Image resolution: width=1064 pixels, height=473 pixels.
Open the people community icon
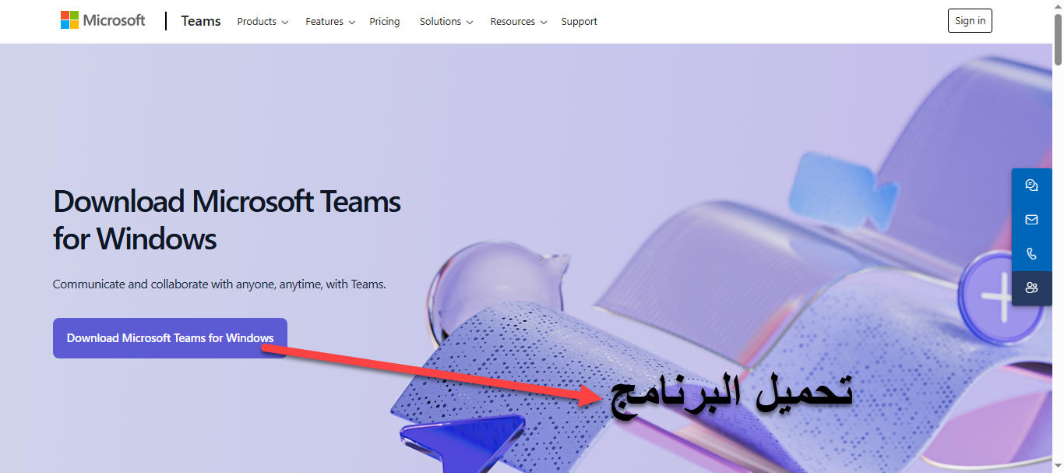(x=1031, y=288)
